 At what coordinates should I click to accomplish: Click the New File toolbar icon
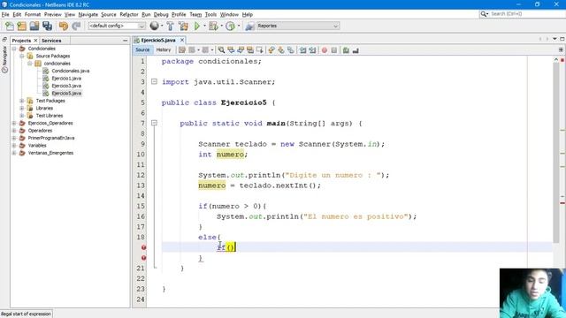(x=10, y=26)
